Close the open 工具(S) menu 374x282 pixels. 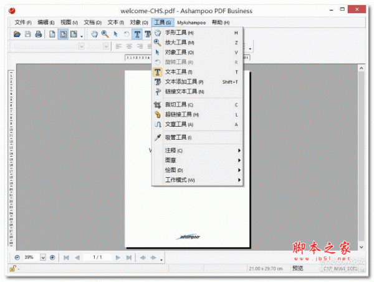point(163,22)
